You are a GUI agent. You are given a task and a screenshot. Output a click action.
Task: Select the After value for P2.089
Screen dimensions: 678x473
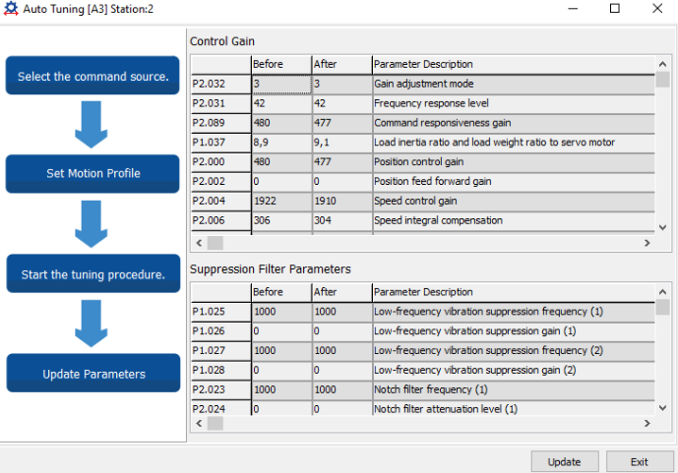click(340, 123)
